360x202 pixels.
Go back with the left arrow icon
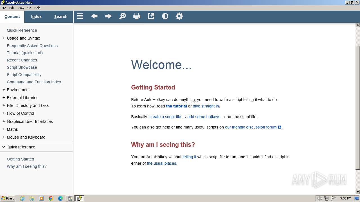tap(94, 16)
